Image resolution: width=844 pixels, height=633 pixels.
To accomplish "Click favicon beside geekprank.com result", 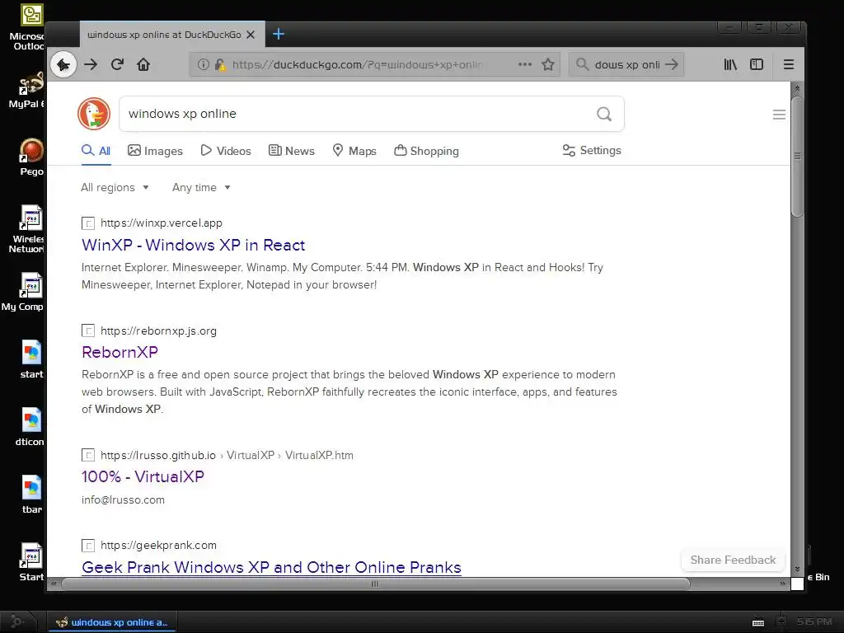I will (87, 546).
